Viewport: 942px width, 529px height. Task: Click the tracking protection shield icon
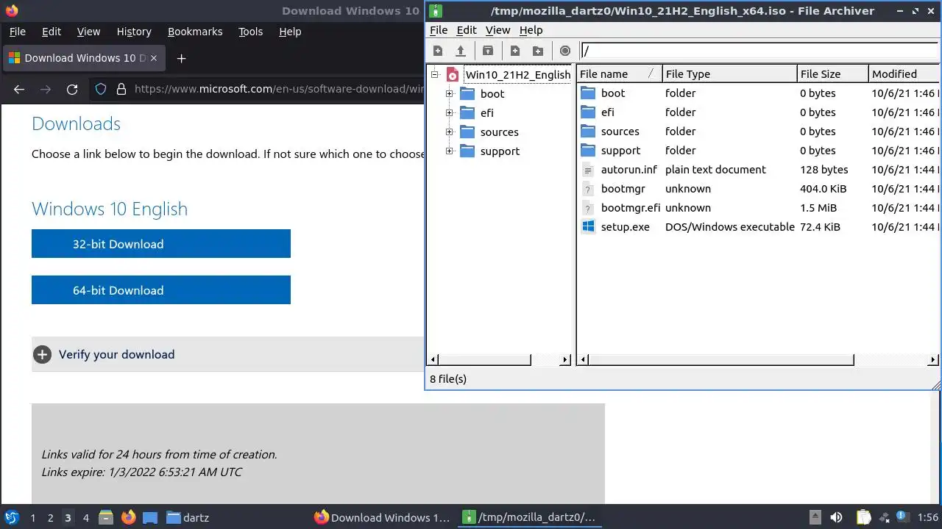tap(101, 89)
